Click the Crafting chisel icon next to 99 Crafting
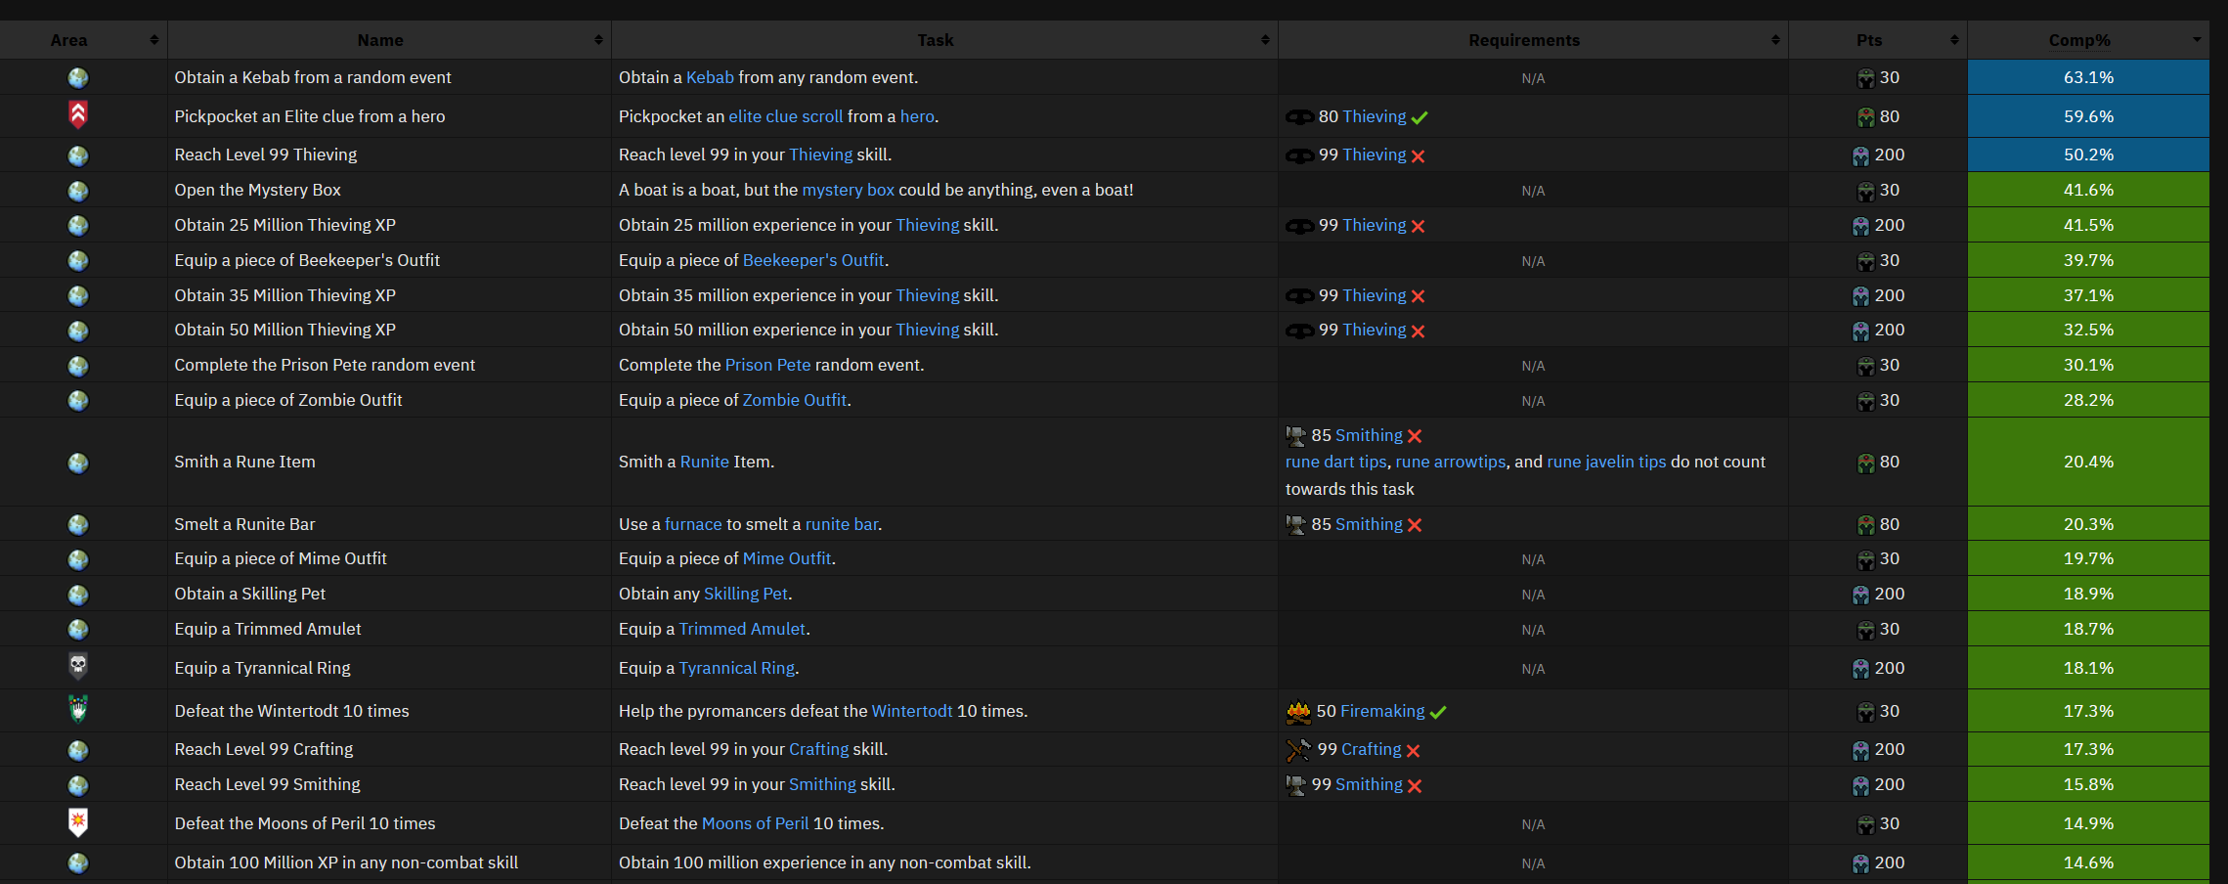2228x884 pixels. pyautogui.click(x=1298, y=750)
